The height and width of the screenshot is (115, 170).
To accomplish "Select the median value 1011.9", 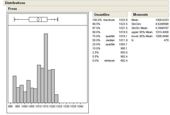I will tap(123, 40).
